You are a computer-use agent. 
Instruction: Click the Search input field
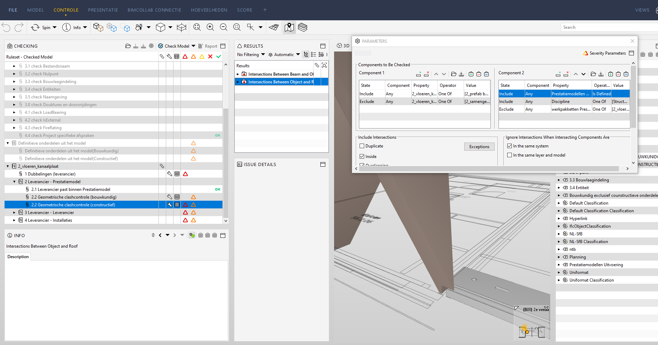[609, 27]
